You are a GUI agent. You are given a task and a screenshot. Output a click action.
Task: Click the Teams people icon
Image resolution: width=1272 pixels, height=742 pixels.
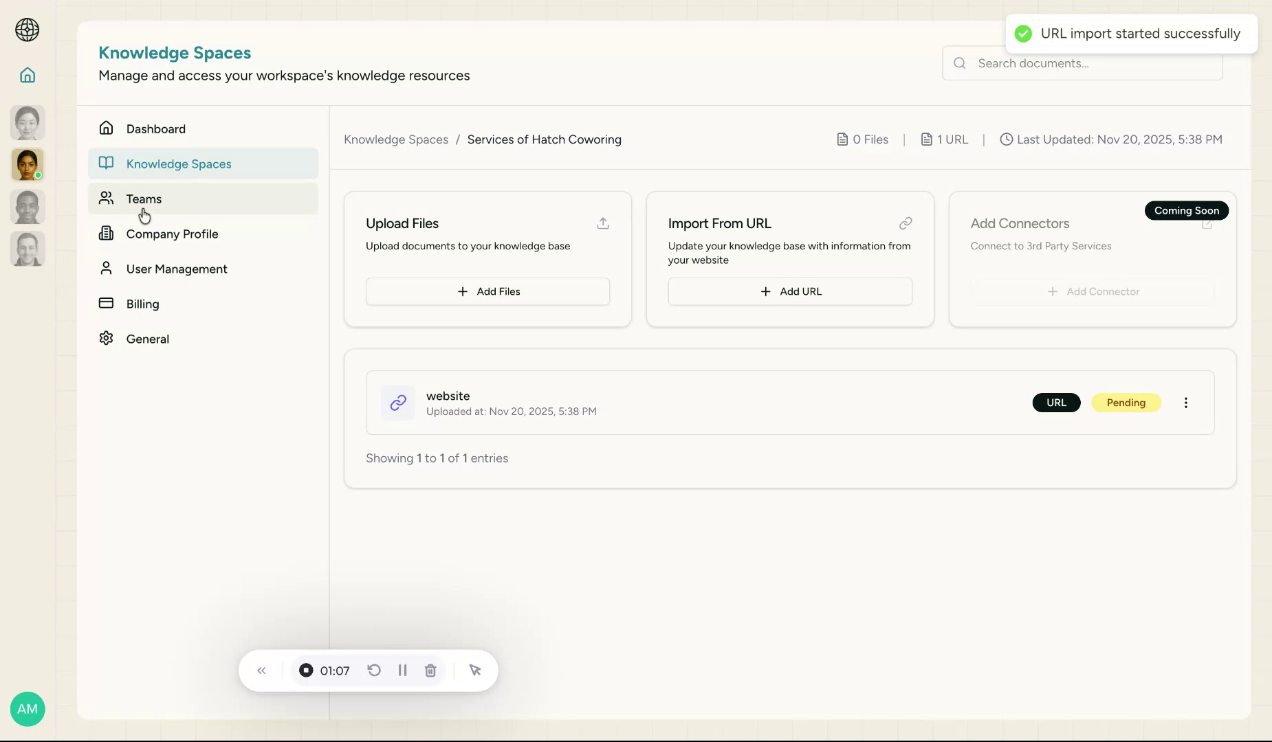[x=107, y=198]
